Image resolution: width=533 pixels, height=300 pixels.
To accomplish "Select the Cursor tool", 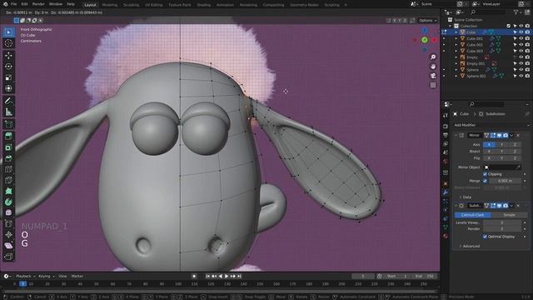I will pos(8,43).
